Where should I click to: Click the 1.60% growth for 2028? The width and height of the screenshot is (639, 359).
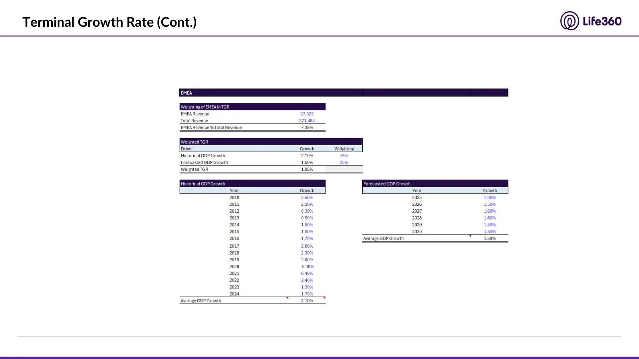pyautogui.click(x=490, y=218)
